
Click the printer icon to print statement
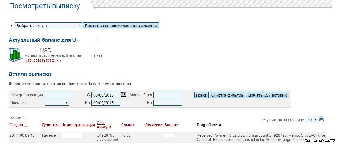(322, 119)
